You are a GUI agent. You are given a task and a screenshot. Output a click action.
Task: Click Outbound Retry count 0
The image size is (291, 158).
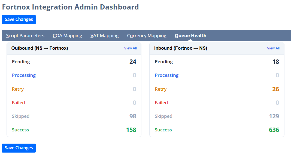point(134,89)
